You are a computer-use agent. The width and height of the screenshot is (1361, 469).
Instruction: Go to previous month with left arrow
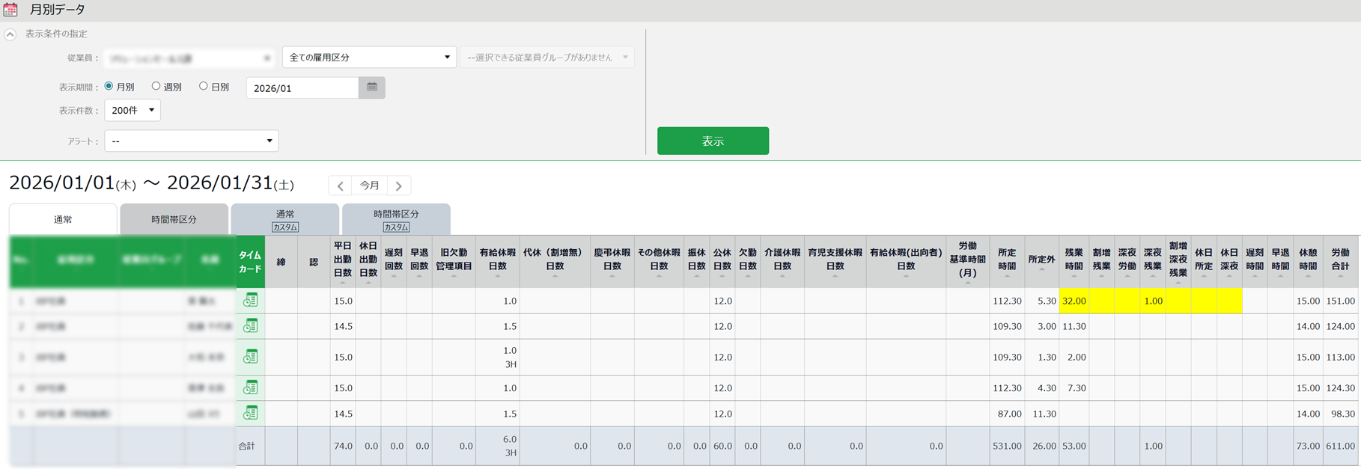[x=341, y=186]
